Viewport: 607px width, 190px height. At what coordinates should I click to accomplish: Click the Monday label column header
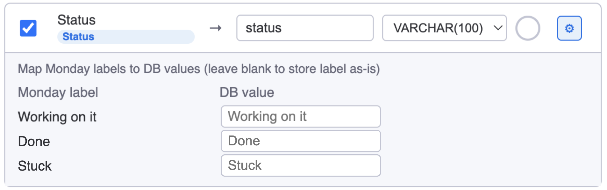[58, 92]
